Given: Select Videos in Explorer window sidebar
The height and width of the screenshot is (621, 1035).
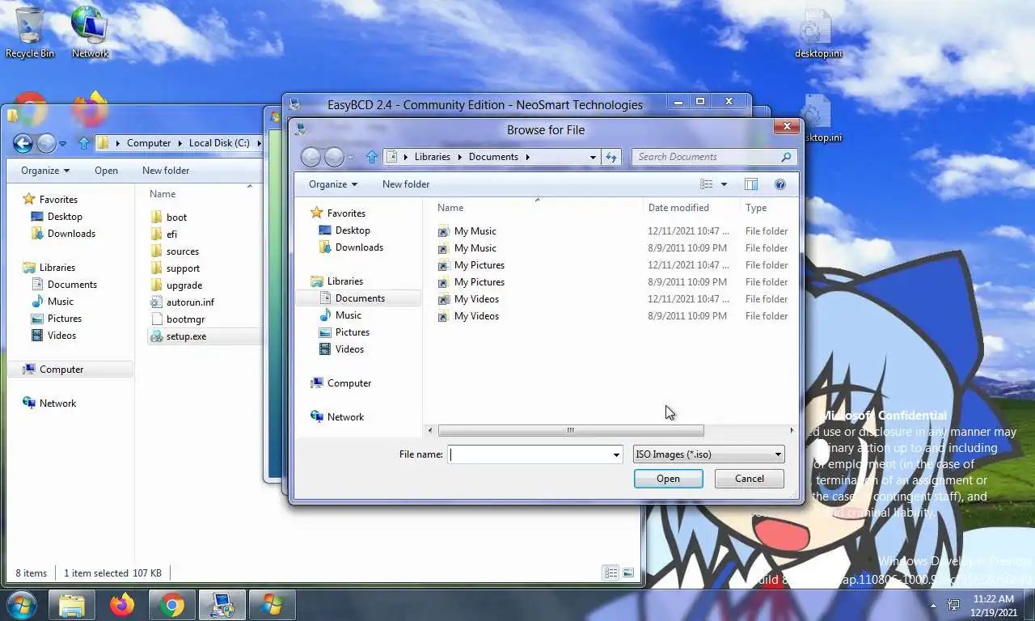Looking at the screenshot, I should tap(61, 336).
